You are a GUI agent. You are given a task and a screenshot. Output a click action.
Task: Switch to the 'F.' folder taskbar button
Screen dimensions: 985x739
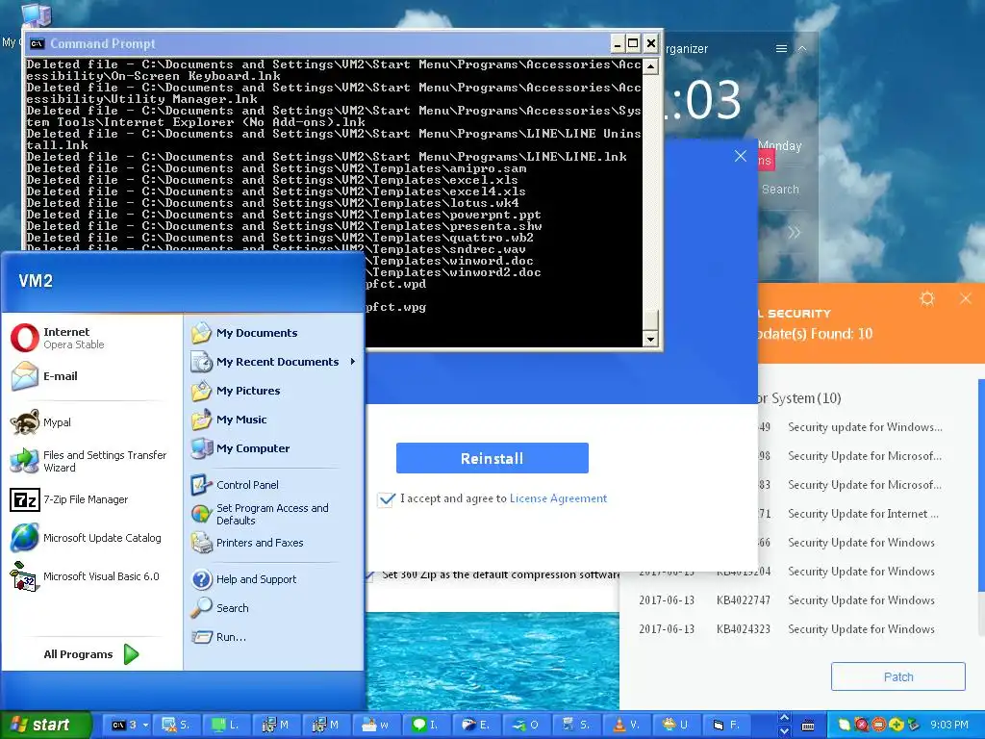coord(728,726)
